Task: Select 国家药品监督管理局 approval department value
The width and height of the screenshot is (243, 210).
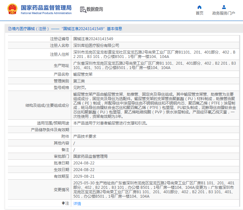Action: click(90, 156)
